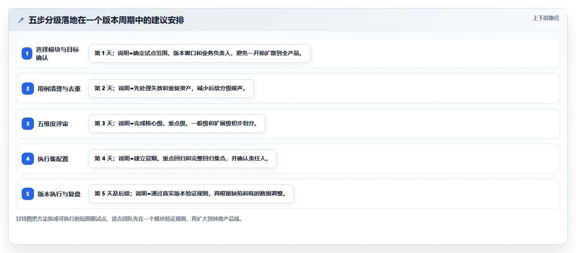Click the title 五步分级落地在一个版本周期中的建议安排
This screenshot has width=576, height=253.
pyautogui.click(x=106, y=20)
